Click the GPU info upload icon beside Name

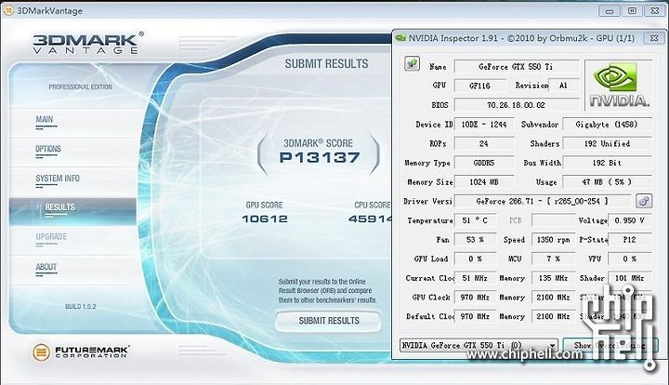tap(412, 63)
